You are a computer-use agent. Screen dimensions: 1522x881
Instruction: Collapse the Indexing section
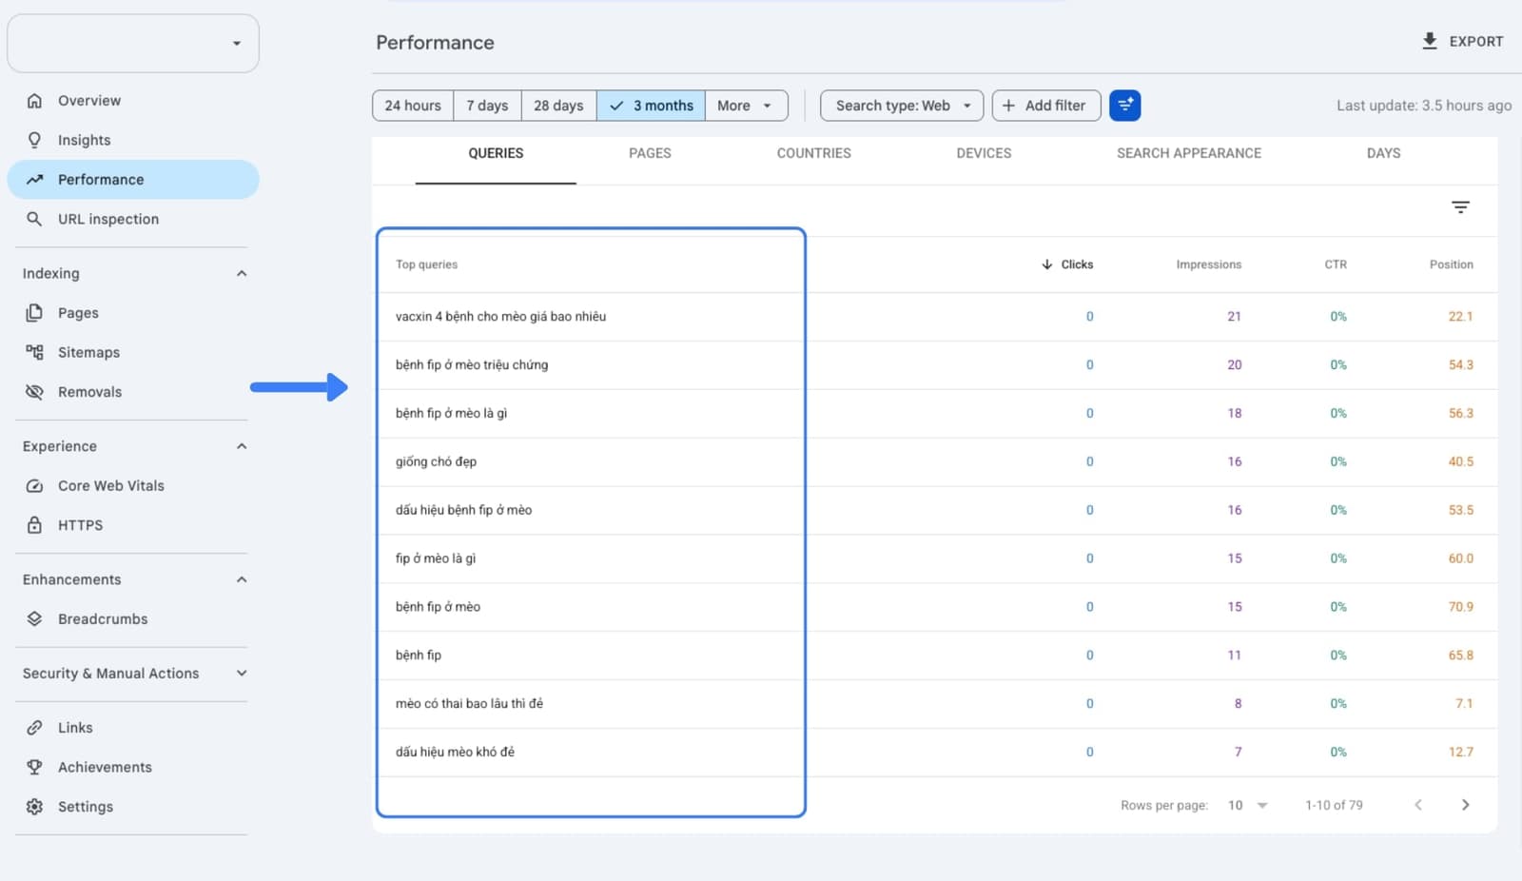pyautogui.click(x=242, y=274)
